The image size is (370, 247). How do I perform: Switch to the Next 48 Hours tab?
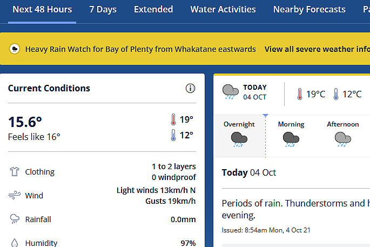[42, 9]
